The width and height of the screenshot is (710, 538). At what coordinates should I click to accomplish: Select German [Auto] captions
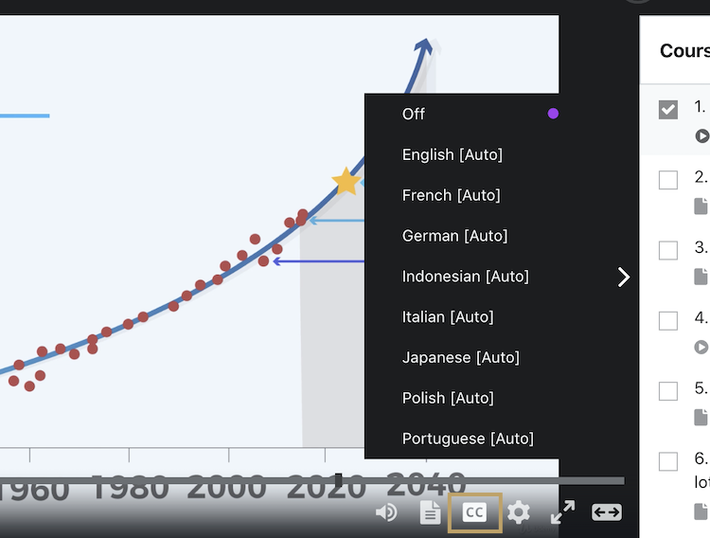[x=454, y=236]
